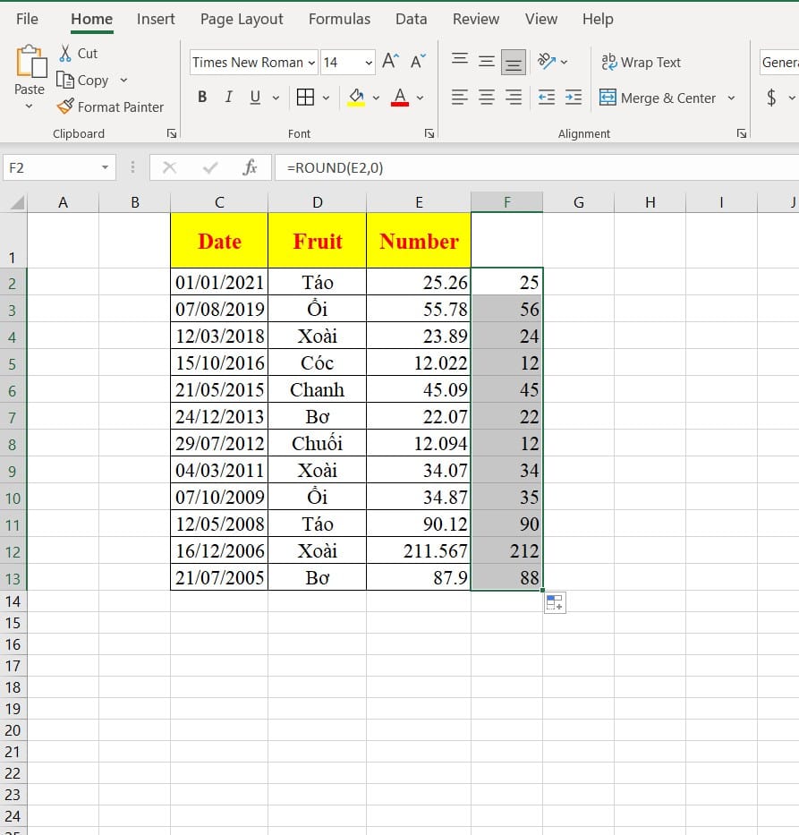Toggle Wrap Text
Viewport: 799px width, 835px height.
pyautogui.click(x=641, y=63)
